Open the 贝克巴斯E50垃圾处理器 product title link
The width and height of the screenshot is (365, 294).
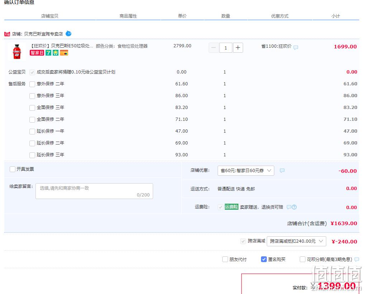(62, 46)
